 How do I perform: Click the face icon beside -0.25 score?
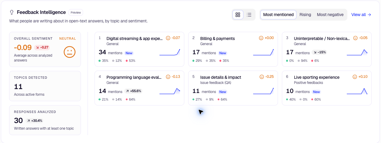262,77
